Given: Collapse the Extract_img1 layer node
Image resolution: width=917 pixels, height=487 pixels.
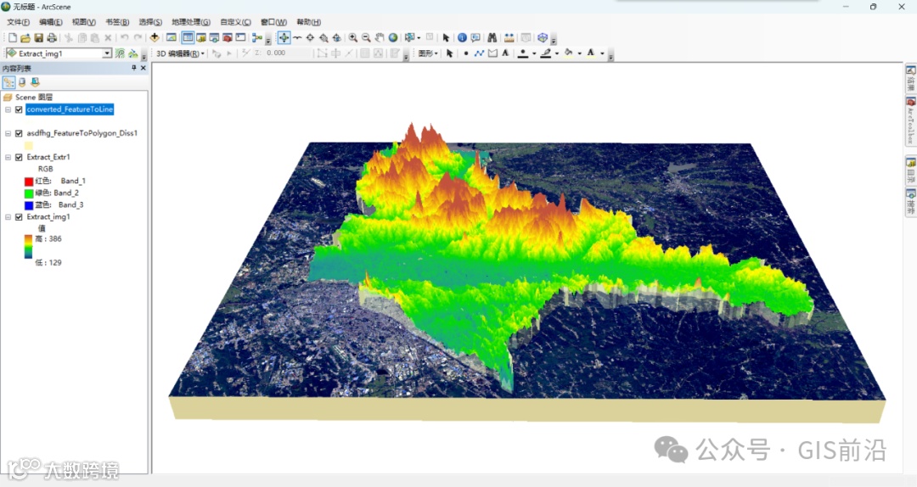Looking at the screenshot, I should click(x=8, y=217).
